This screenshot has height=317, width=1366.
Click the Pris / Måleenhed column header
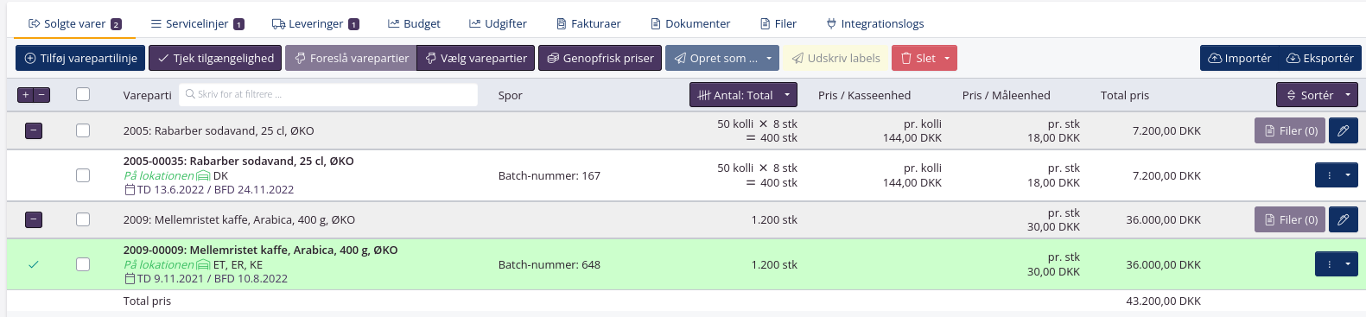tap(1007, 95)
